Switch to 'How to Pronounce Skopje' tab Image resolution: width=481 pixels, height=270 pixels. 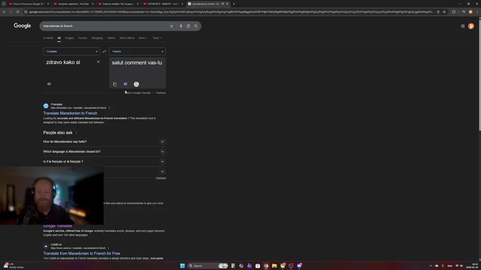29,4
